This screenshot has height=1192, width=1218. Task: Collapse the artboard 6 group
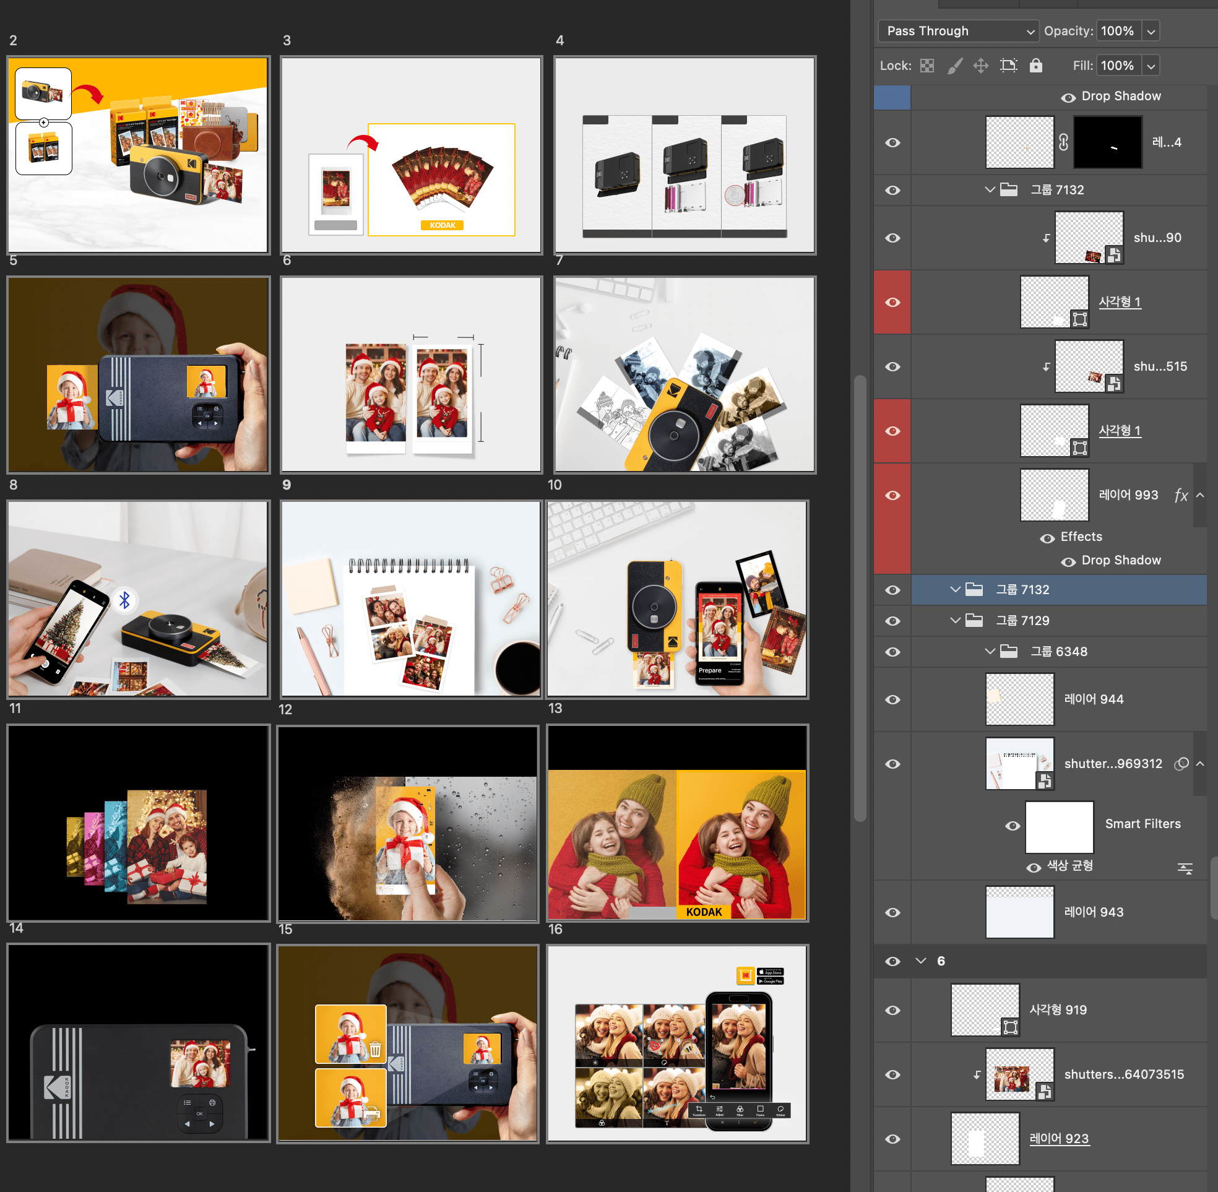coord(920,961)
